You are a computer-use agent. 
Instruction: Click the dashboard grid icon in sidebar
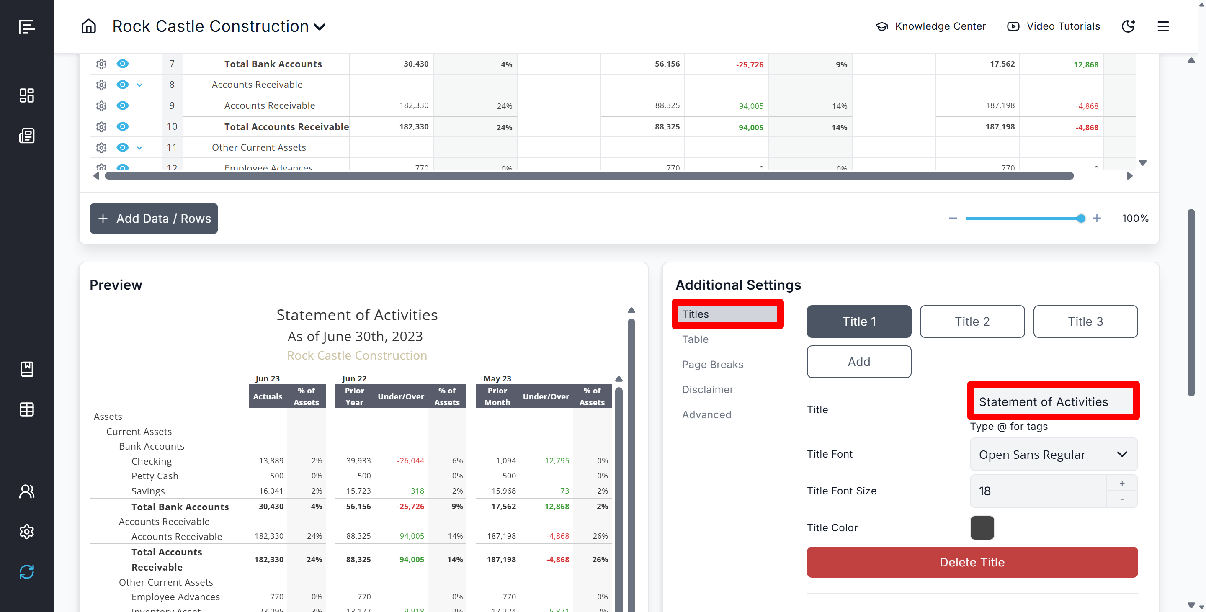27,95
